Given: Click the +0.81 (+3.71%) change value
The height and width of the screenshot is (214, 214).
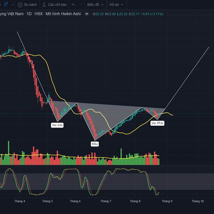Looking at the screenshot, I should tap(152, 14).
